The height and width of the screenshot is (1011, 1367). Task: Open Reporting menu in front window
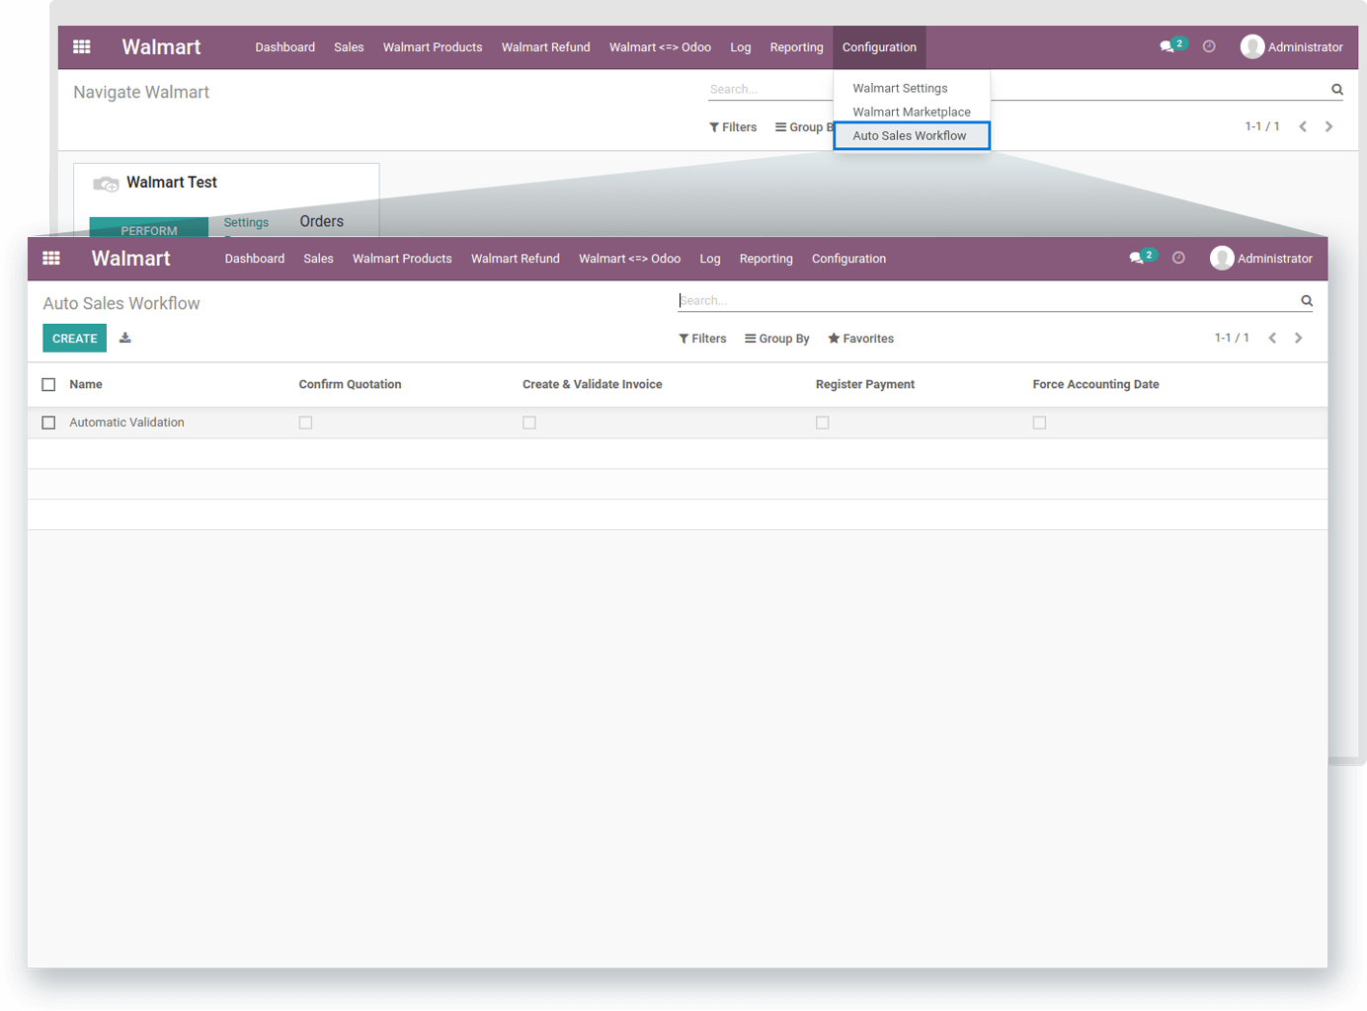click(x=766, y=259)
